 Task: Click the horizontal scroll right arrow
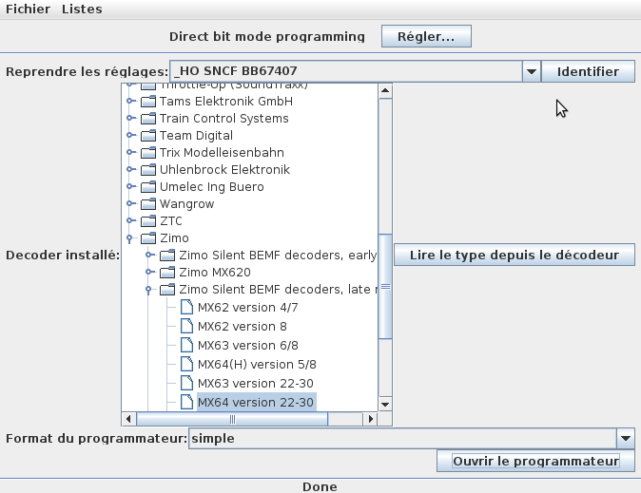pyautogui.click(x=370, y=419)
